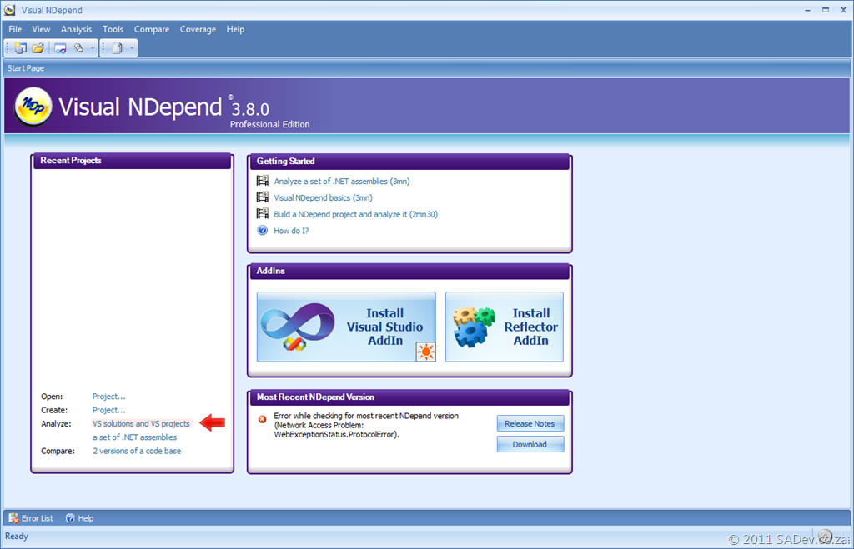This screenshot has width=854, height=549.
Task: Click 'VS solutions and VS projects' link
Action: click(141, 423)
